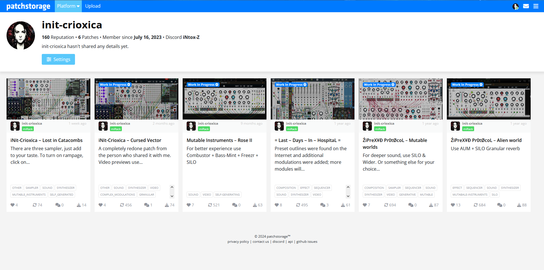Screen dimensions: 544x270
Task: Open Rose II patch thumbnail image
Action: click(x=224, y=99)
